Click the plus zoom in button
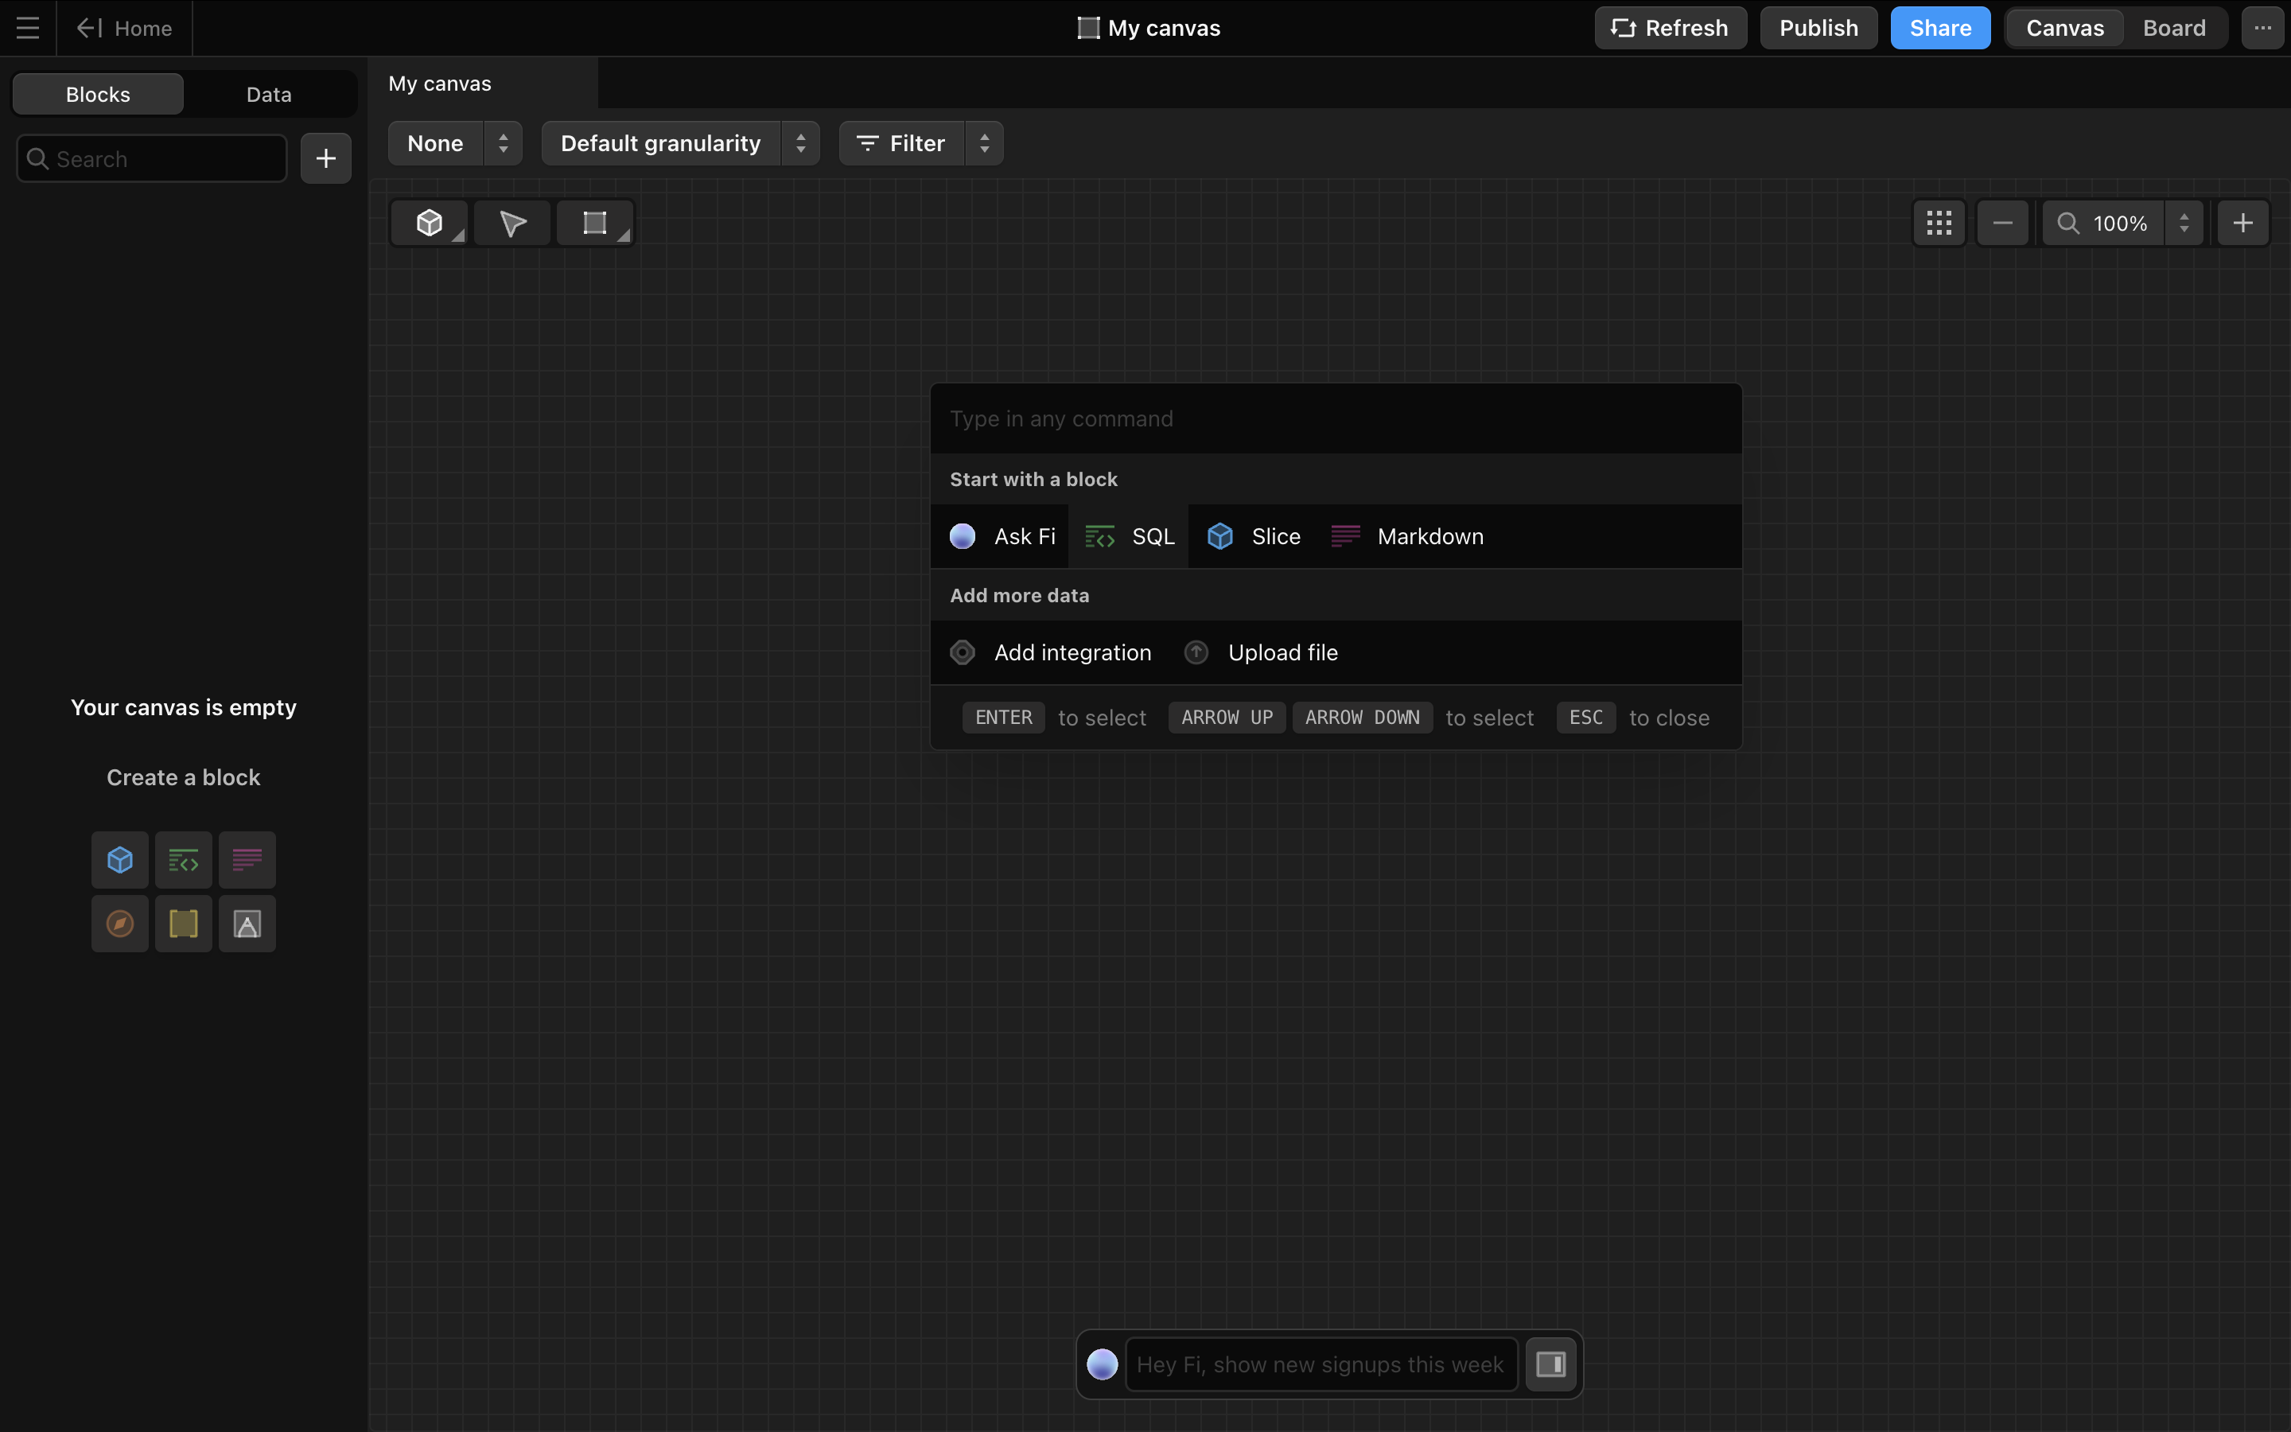 2242,224
